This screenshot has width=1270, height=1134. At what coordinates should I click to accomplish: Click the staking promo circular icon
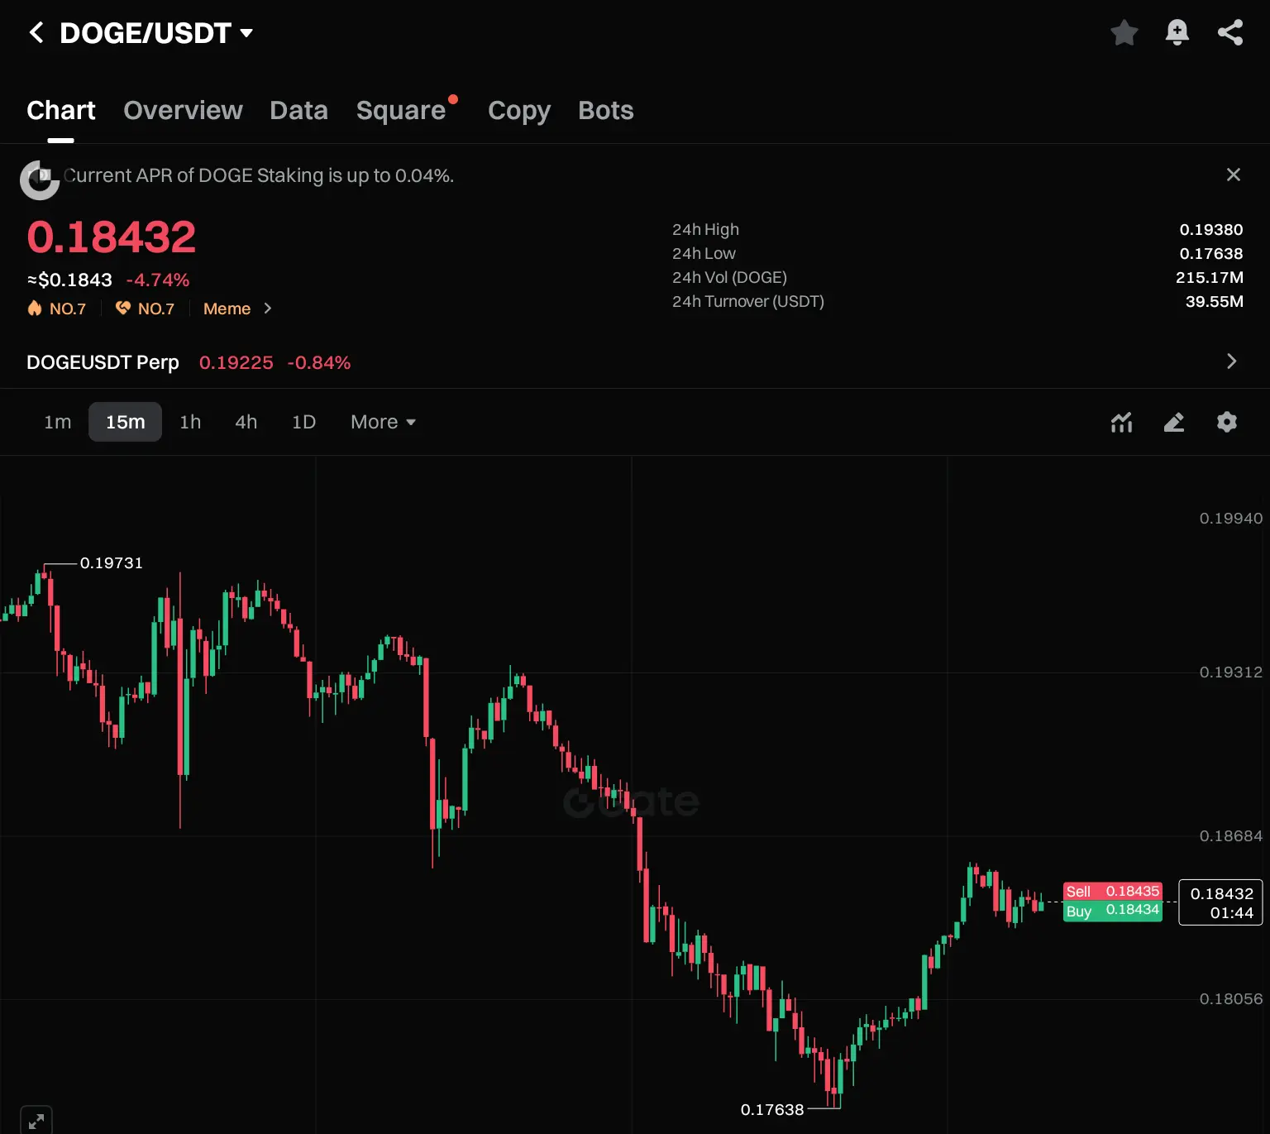point(40,179)
